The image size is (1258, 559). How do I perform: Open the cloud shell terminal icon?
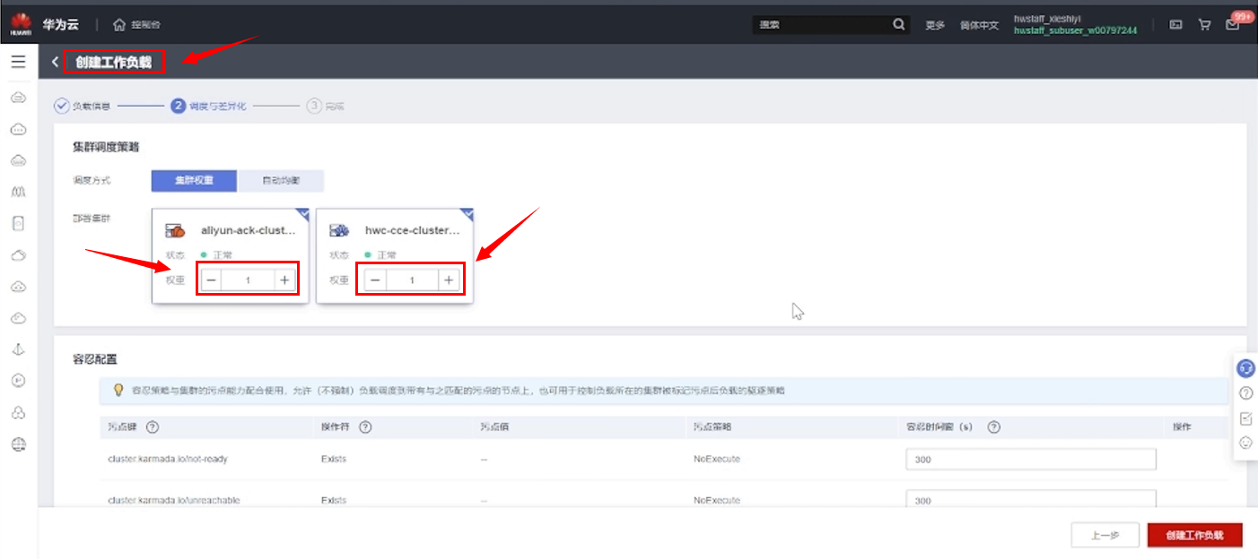coord(1175,25)
